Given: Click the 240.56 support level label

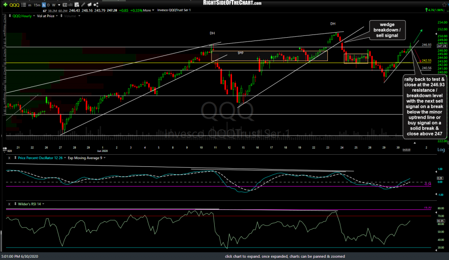Looking at the screenshot, I should coord(427,68).
